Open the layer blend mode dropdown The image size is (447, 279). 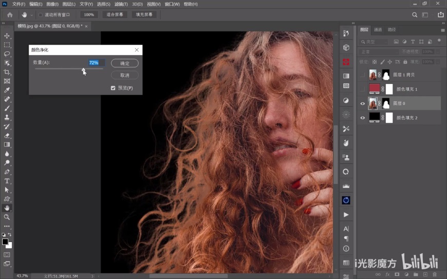(x=379, y=52)
